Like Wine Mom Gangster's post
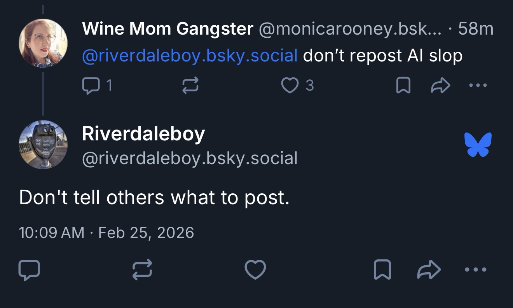513x308 pixels. click(290, 86)
